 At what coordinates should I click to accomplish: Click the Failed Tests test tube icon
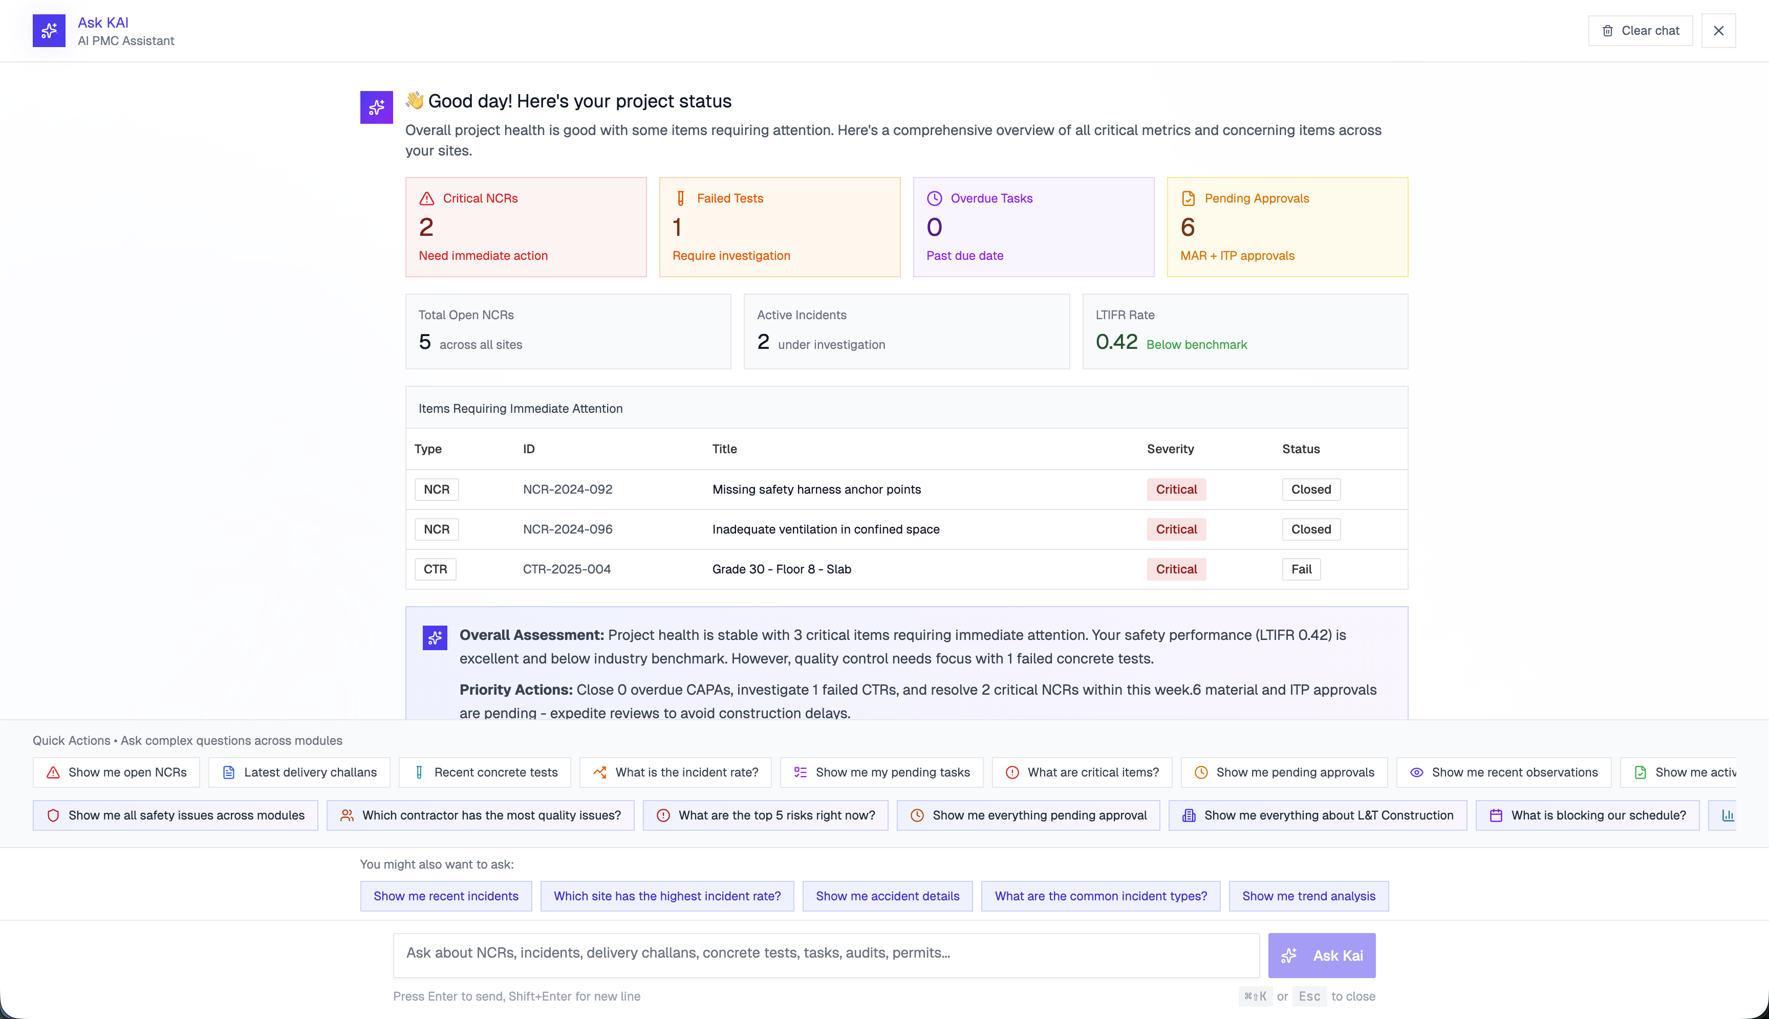[680, 199]
